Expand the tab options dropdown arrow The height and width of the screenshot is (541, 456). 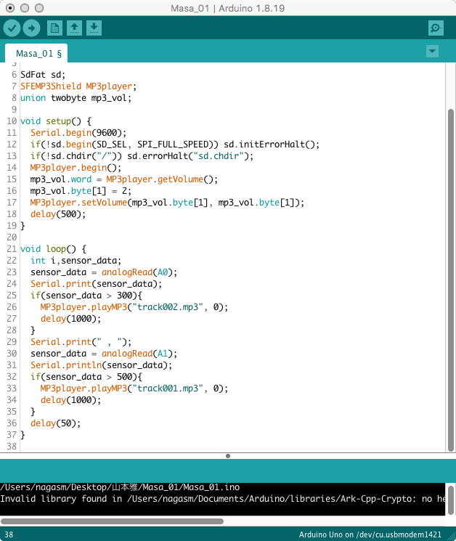tap(433, 51)
